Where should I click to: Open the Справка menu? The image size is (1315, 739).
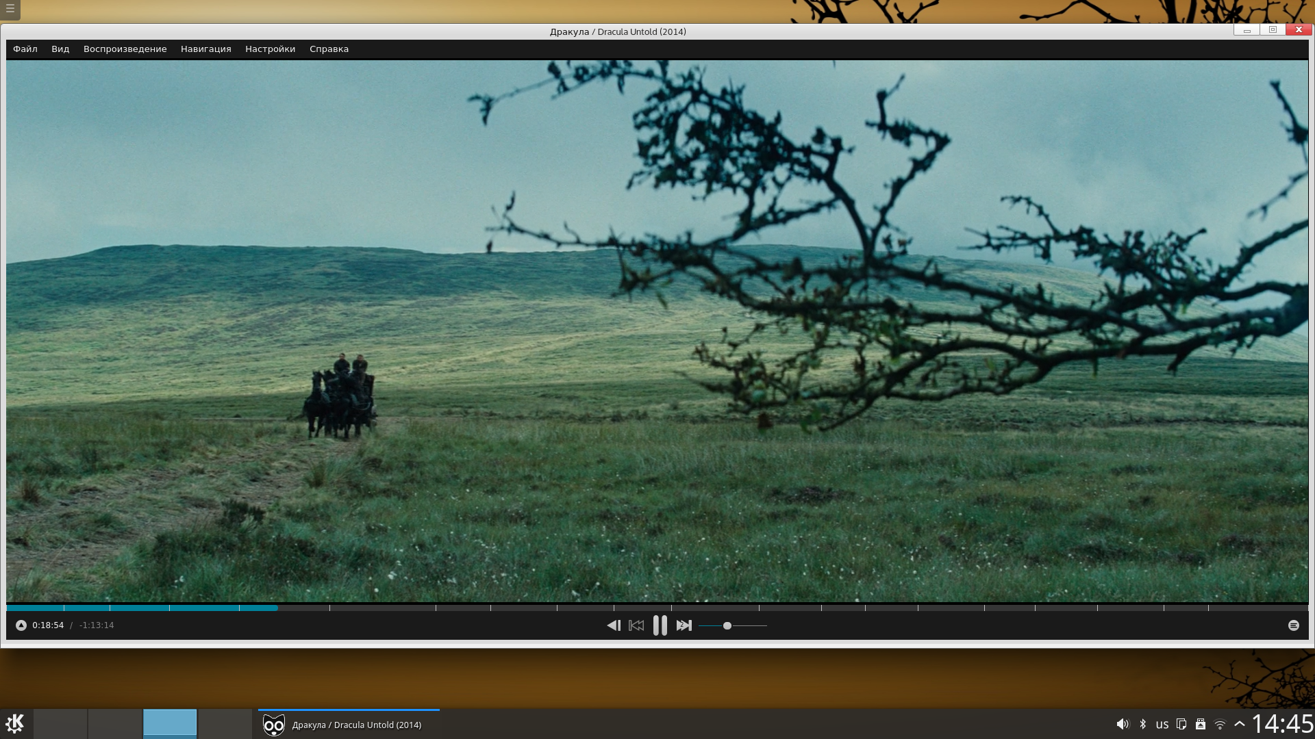pos(329,49)
